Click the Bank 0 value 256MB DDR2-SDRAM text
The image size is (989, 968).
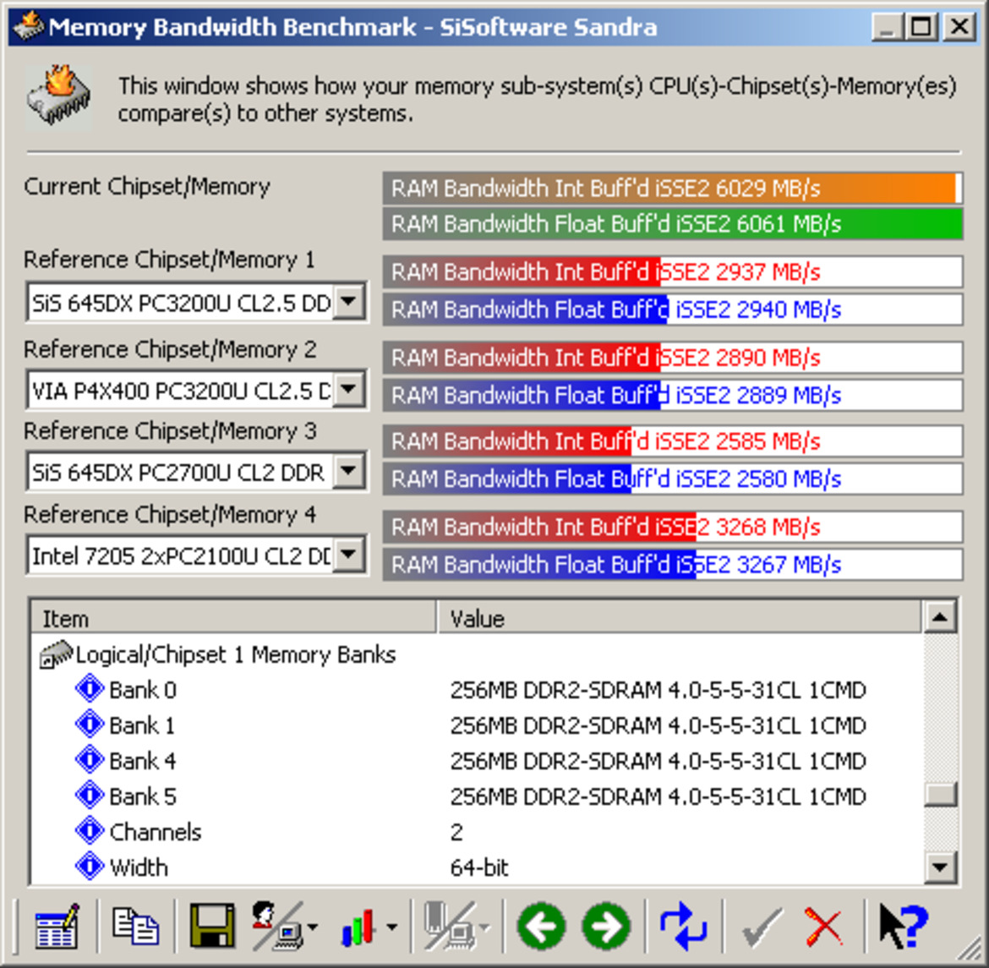[x=658, y=690]
